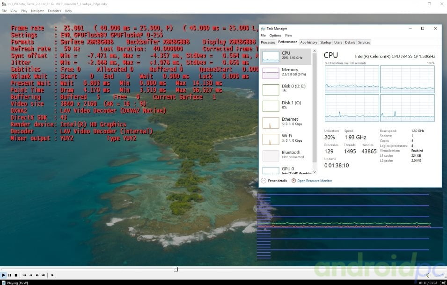Open Task Manager's File menu
Viewport: 447px width, 285px height.
263,36
